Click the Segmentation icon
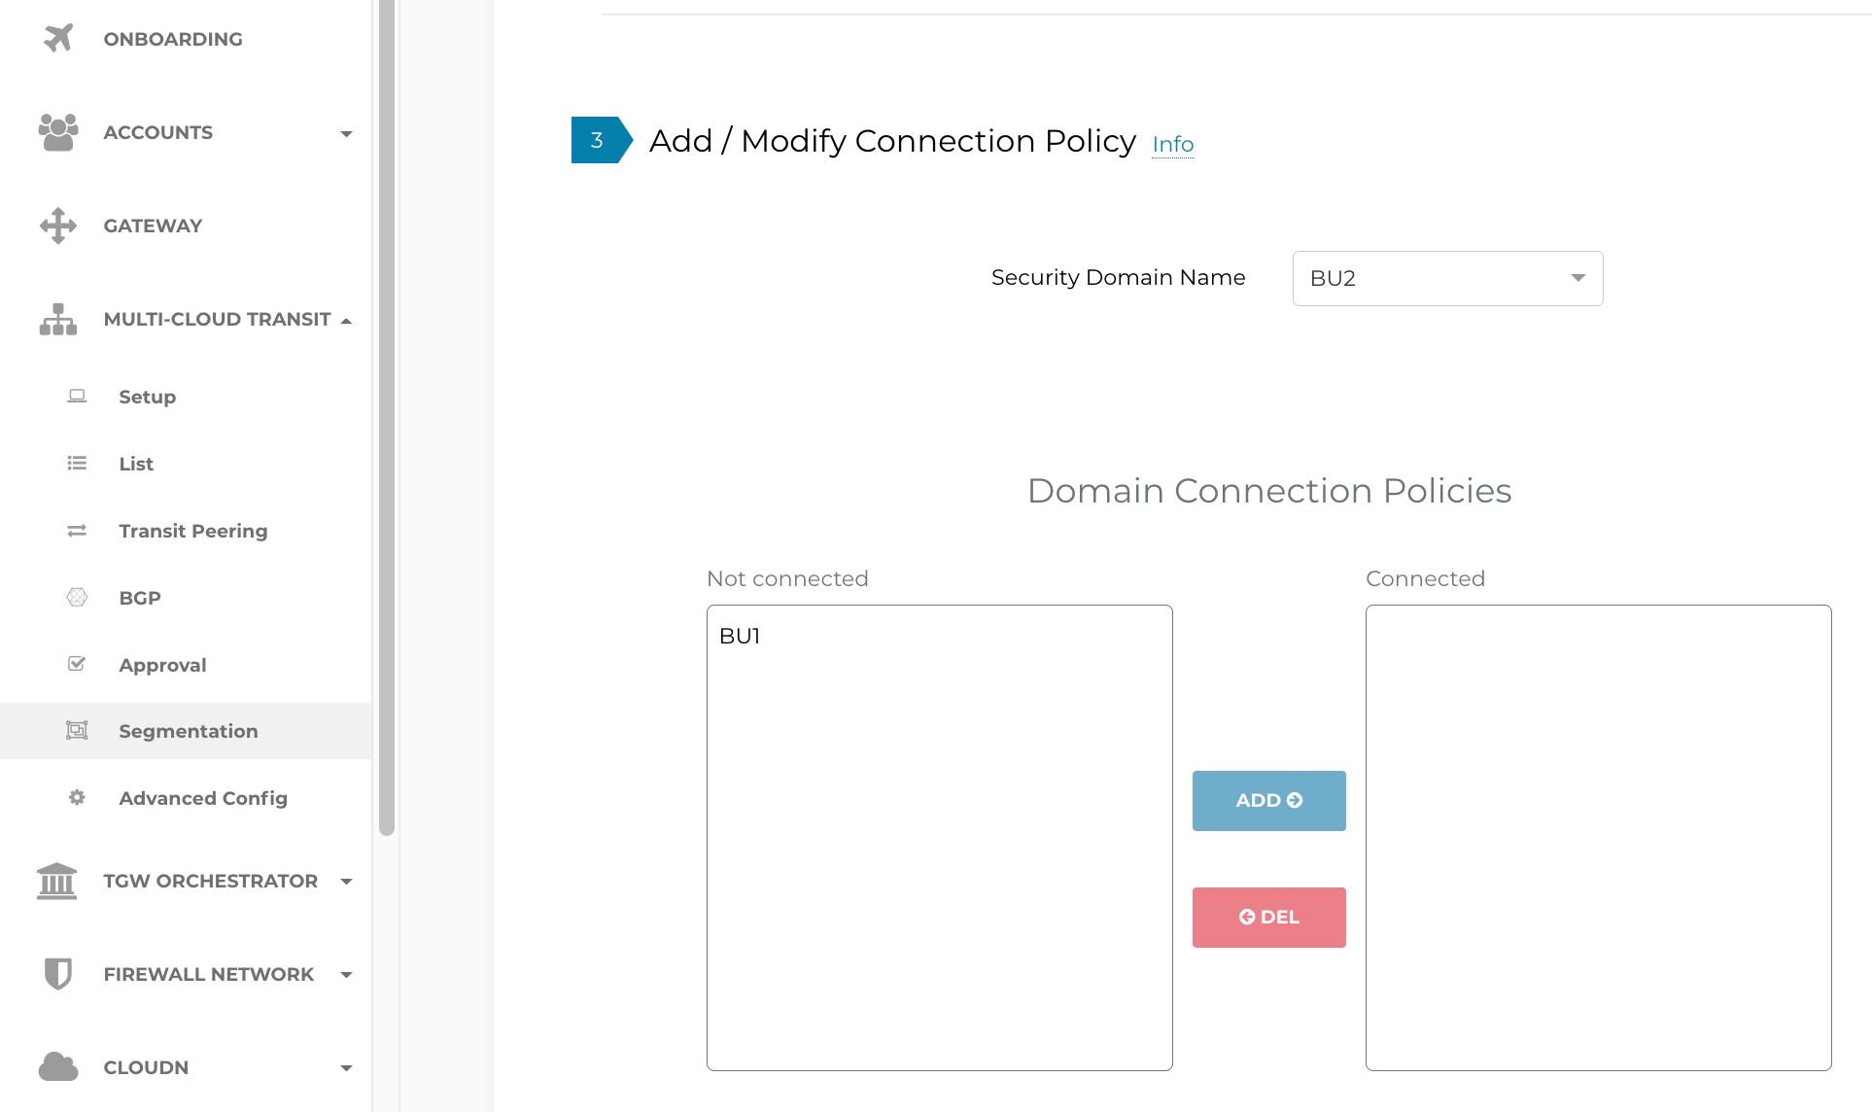 click(x=77, y=730)
